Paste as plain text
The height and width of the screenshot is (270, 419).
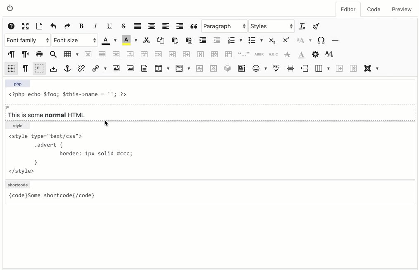point(189,40)
